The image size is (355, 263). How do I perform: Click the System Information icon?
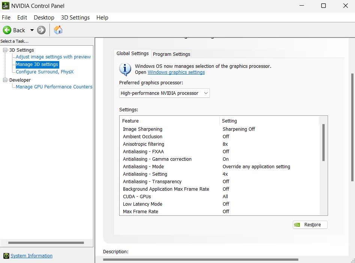point(6,256)
